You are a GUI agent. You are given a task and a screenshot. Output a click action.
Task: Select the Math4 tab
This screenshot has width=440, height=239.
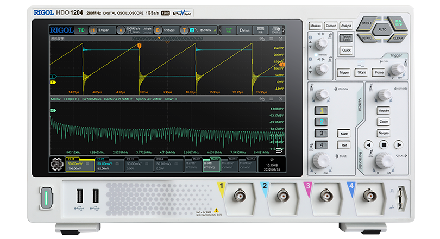click(x=248, y=164)
